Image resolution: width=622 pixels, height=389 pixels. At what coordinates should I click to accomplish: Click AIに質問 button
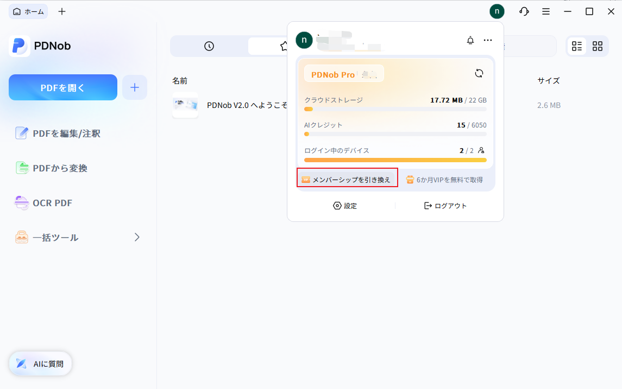point(40,364)
